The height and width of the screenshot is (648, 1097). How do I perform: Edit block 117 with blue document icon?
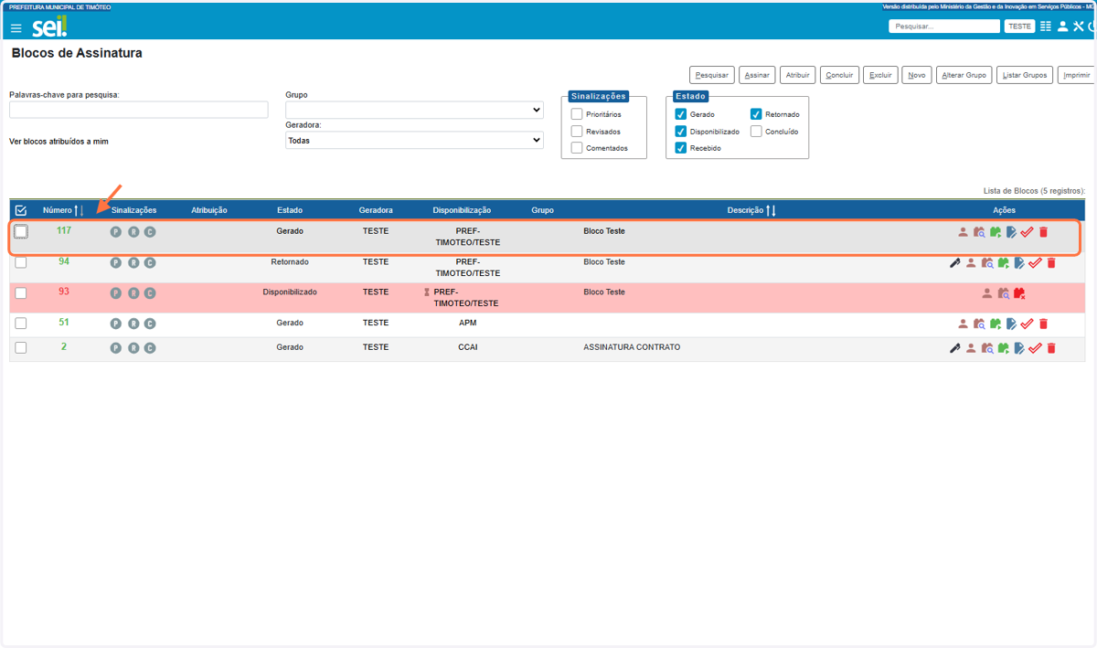(1011, 232)
